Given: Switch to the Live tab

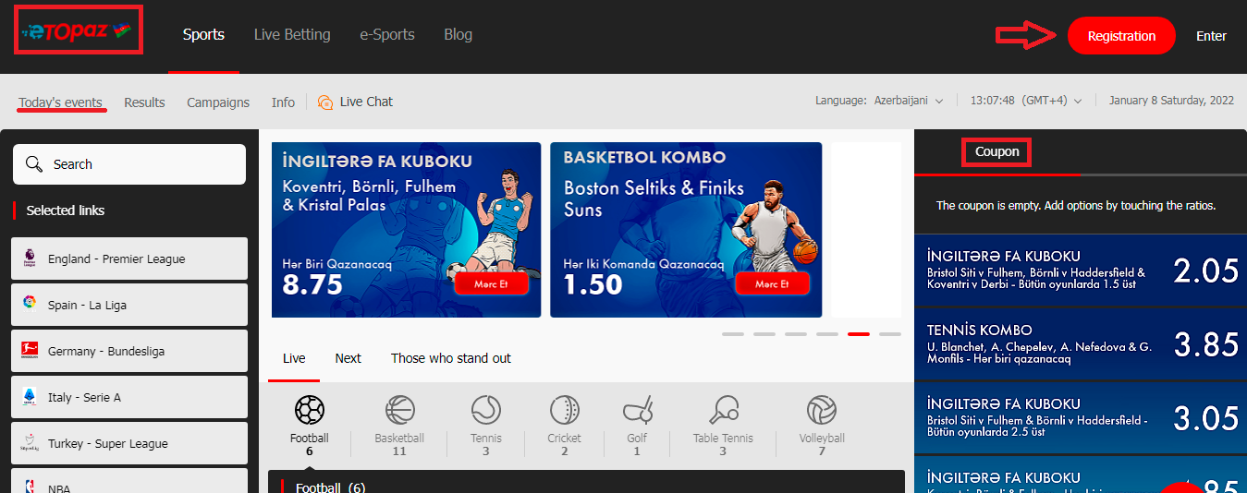Looking at the screenshot, I should coord(294,358).
